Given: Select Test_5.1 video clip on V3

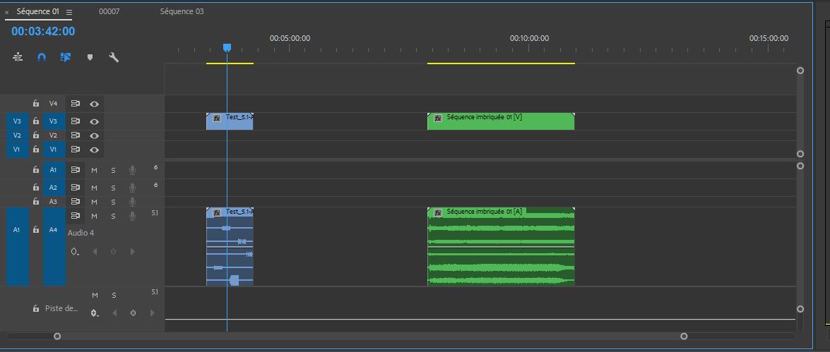Looking at the screenshot, I should tap(230, 121).
